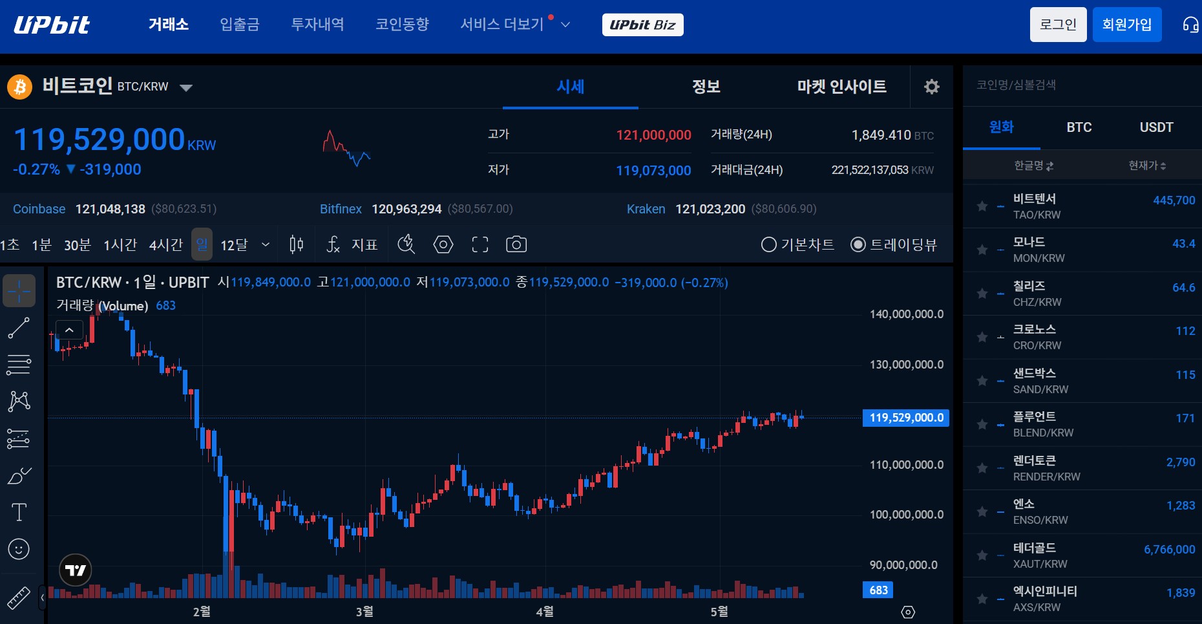Image resolution: width=1202 pixels, height=624 pixels.
Task: Switch to the 시세 tab
Action: 571,87
